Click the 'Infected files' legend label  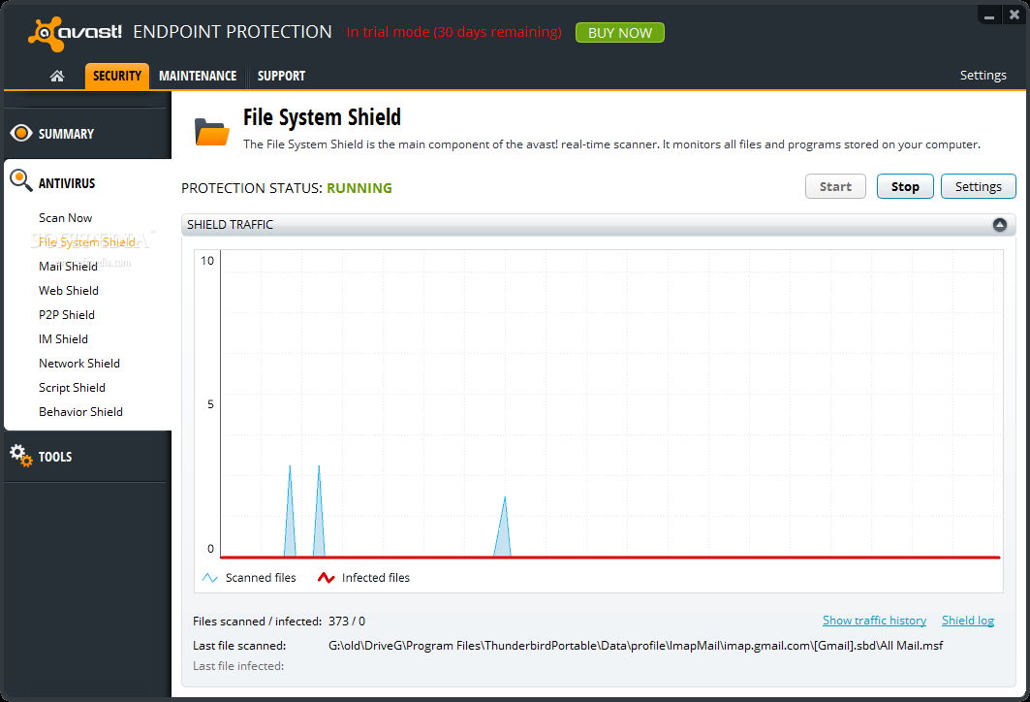pyautogui.click(x=376, y=578)
